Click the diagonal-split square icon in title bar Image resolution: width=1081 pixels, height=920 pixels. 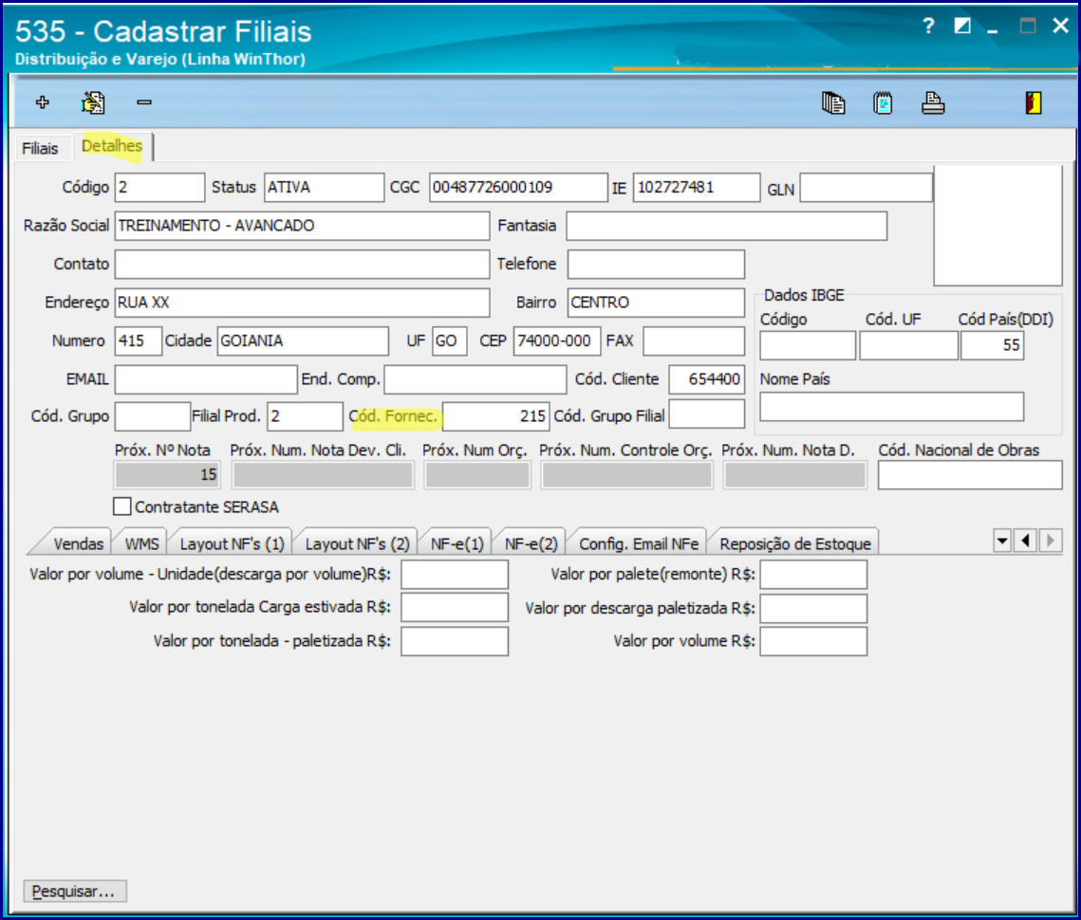coord(961,27)
